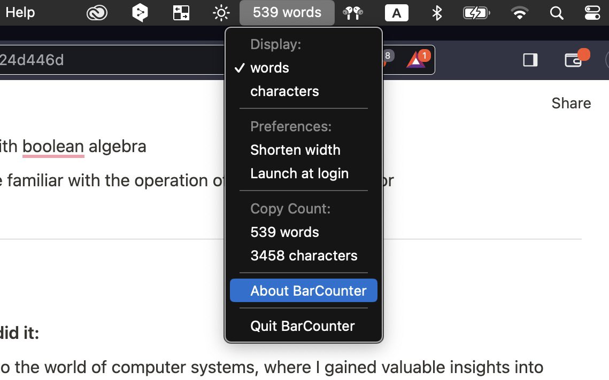Screen dimensions: 609x380
Task: Open About BarCounter
Action: click(304, 290)
